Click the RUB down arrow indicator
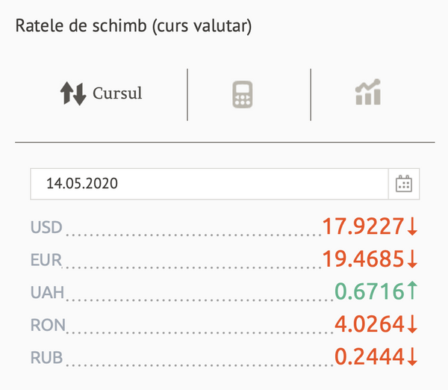Viewport: 448px width, 390px height. tap(412, 356)
